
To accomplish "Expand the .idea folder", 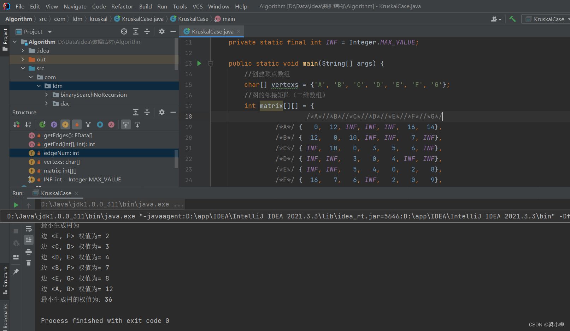I will (23, 50).
